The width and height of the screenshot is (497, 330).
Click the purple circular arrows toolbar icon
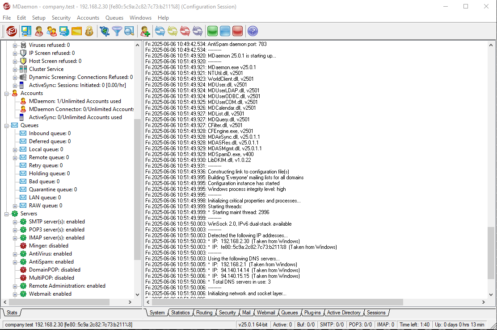[198, 31]
